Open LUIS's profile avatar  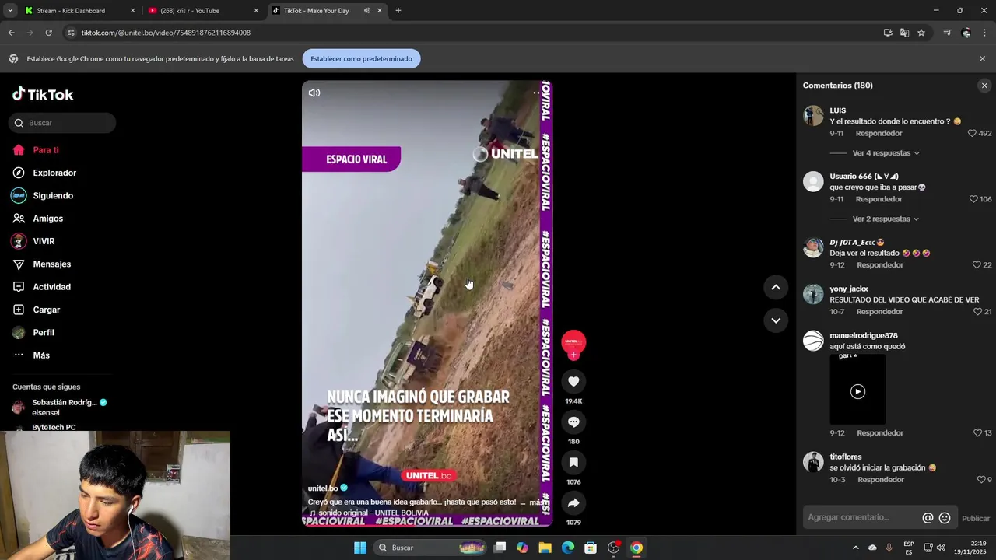tap(813, 115)
